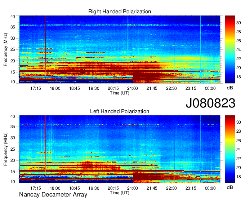Screen dimensions: 245x199
Task: Click the 20 dB label on top colorbar
Action: pos(239,68)
